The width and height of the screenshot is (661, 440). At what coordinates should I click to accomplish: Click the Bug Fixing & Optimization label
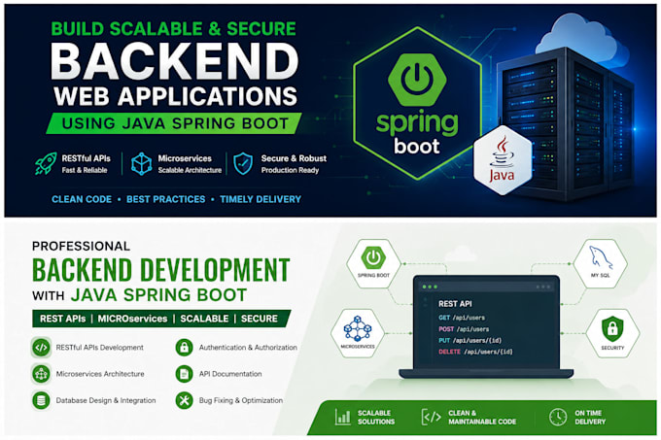(241, 400)
